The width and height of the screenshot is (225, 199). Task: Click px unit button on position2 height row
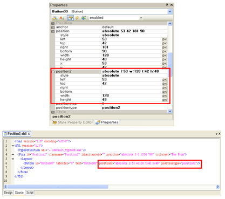[x=165, y=100]
